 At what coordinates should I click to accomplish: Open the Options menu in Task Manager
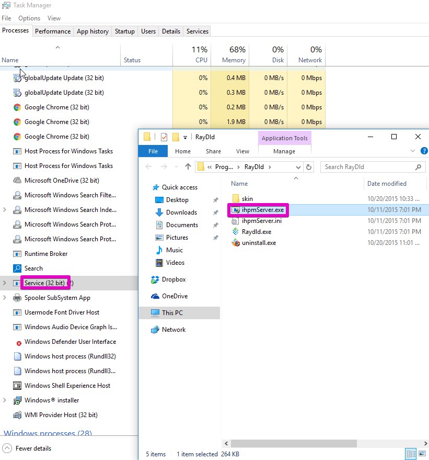tap(29, 18)
